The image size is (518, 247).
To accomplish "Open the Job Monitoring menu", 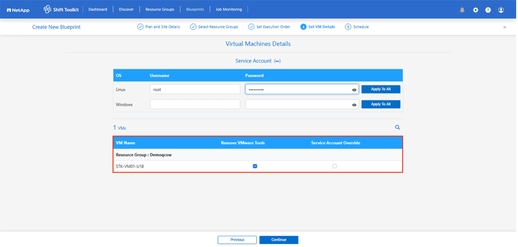I will coord(229,9).
